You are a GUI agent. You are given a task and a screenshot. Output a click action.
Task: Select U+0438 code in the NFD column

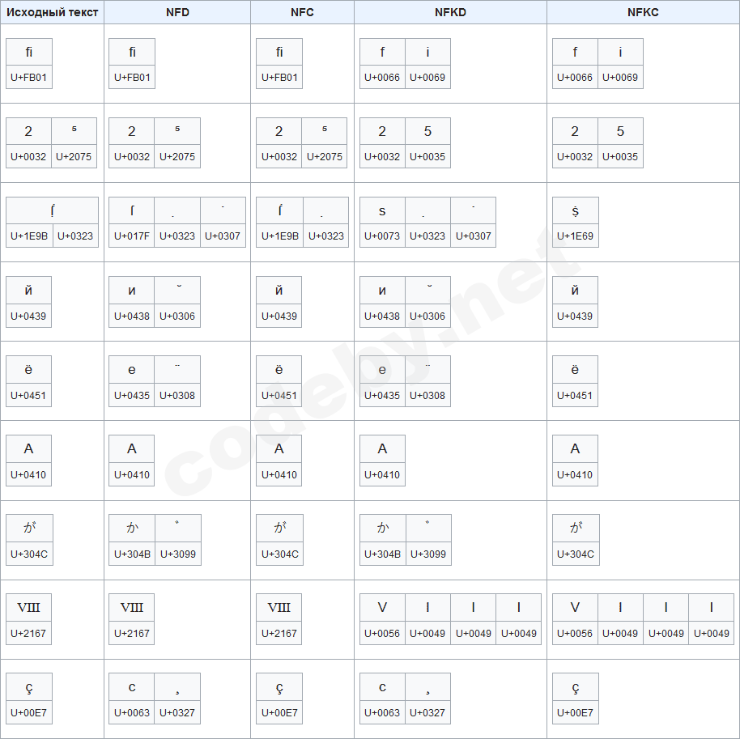coord(132,316)
